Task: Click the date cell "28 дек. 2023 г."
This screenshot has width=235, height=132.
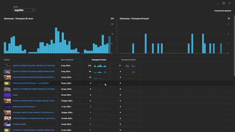Action: (x=66, y=83)
